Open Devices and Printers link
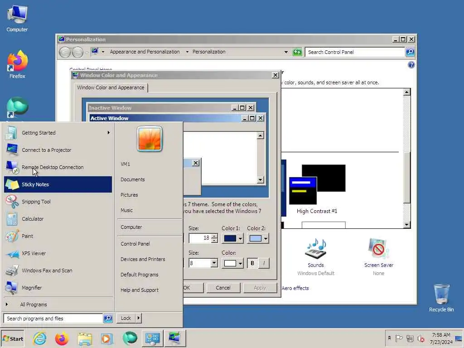The image size is (464, 348). point(143,259)
